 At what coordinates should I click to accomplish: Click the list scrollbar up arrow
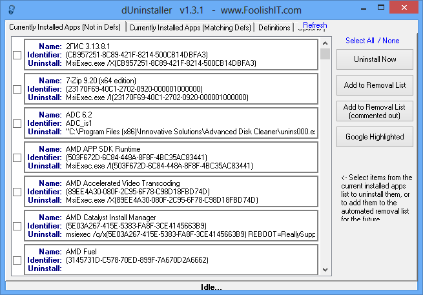(x=325, y=43)
